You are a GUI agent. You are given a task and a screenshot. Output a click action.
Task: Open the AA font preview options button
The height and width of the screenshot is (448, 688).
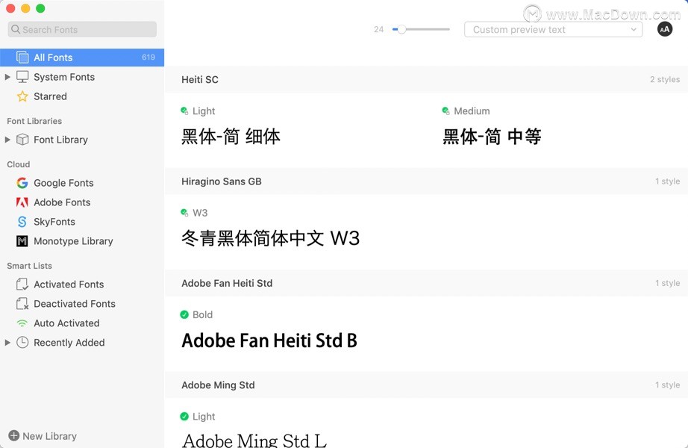(665, 29)
